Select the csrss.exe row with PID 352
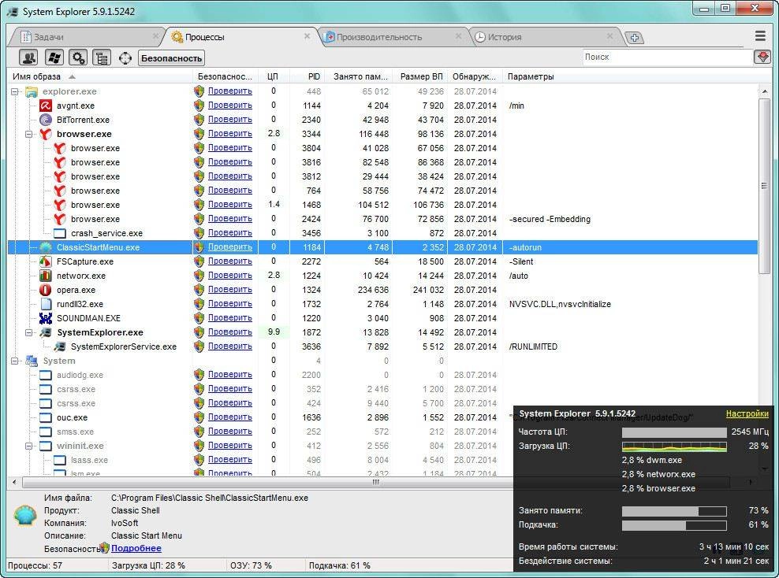Viewport: 779px width, 578px height. point(382,389)
